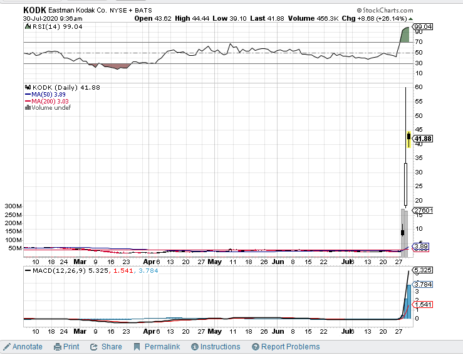Viewport: 463px width, 355px height.
Task: Click the printer icon beside Print
Action: [58, 347]
